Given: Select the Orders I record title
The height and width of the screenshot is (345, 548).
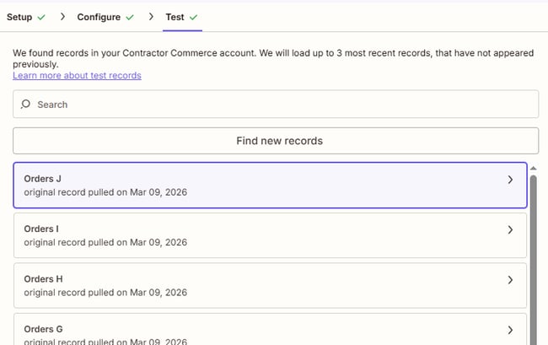Looking at the screenshot, I should pyautogui.click(x=41, y=229).
